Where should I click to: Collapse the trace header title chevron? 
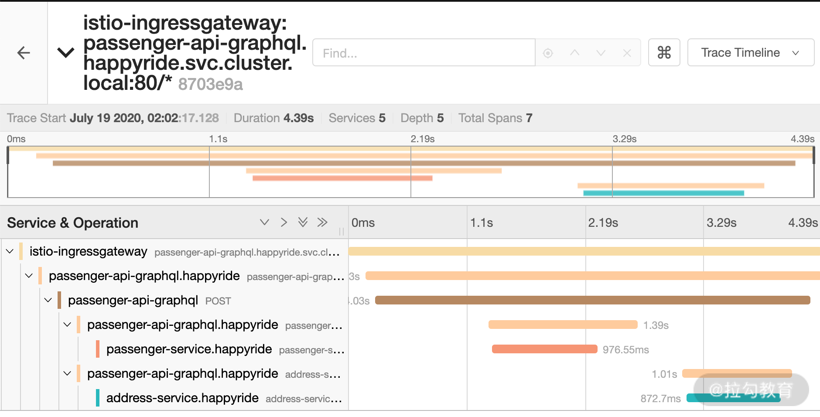tap(65, 53)
